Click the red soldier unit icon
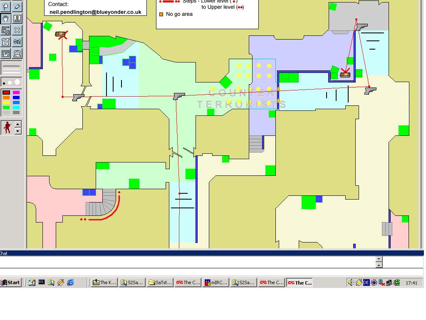This screenshot has width=426, height=320. [x=7, y=127]
